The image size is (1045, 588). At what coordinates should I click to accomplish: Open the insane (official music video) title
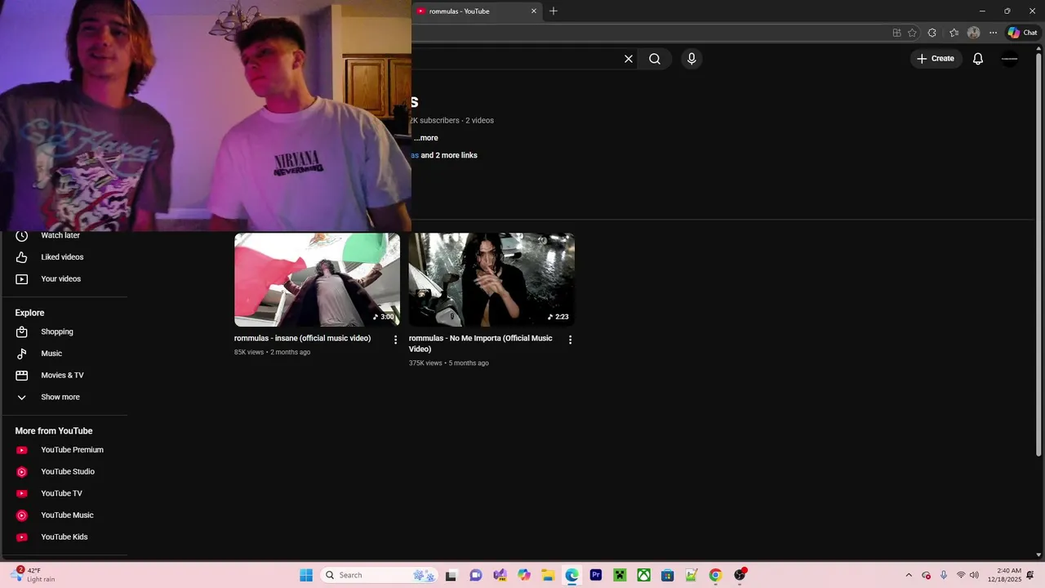pos(302,338)
